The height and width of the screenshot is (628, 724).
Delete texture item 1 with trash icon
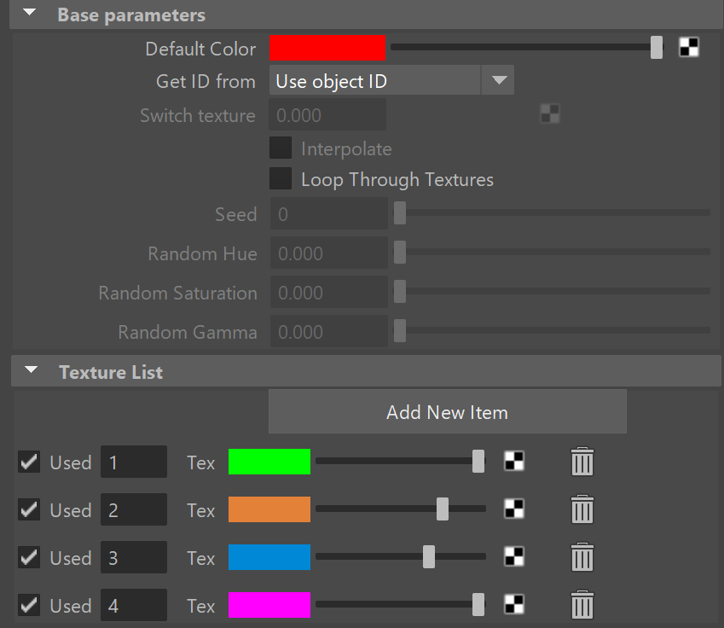(x=582, y=461)
